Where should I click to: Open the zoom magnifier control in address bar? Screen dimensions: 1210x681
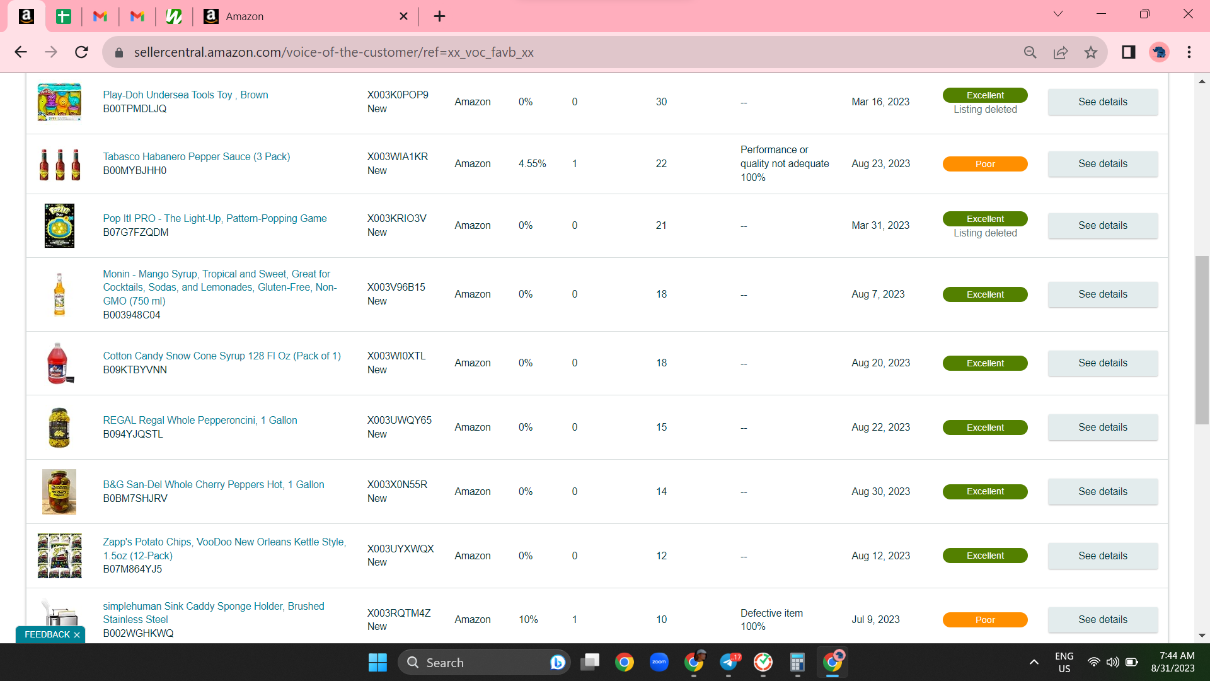(x=1030, y=52)
